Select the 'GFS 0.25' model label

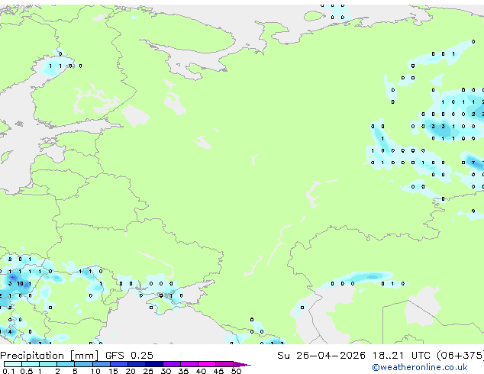click(x=129, y=356)
